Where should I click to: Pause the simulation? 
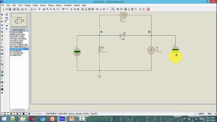coord(17,114)
